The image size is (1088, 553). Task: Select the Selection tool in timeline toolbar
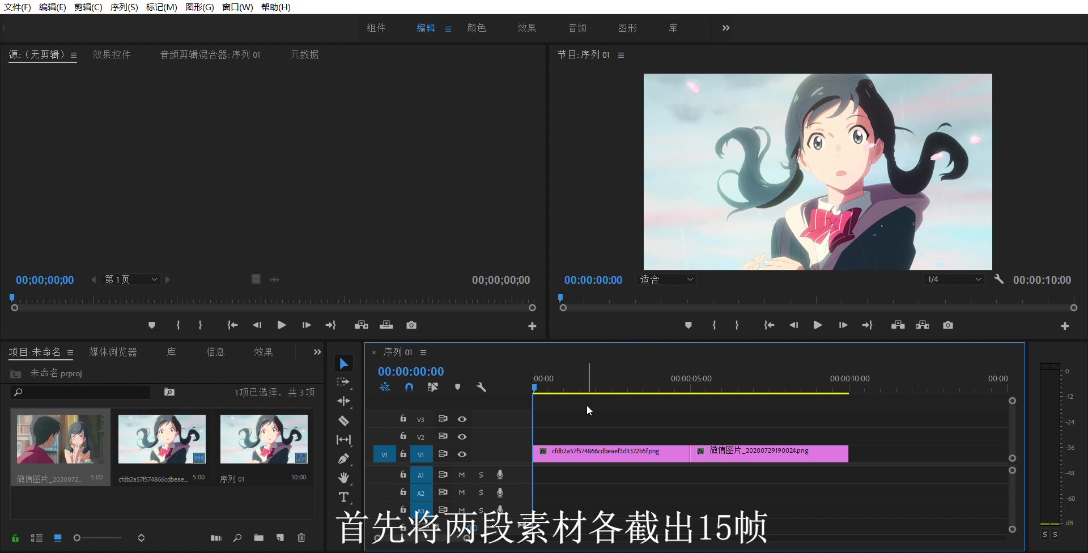pyautogui.click(x=343, y=363)
